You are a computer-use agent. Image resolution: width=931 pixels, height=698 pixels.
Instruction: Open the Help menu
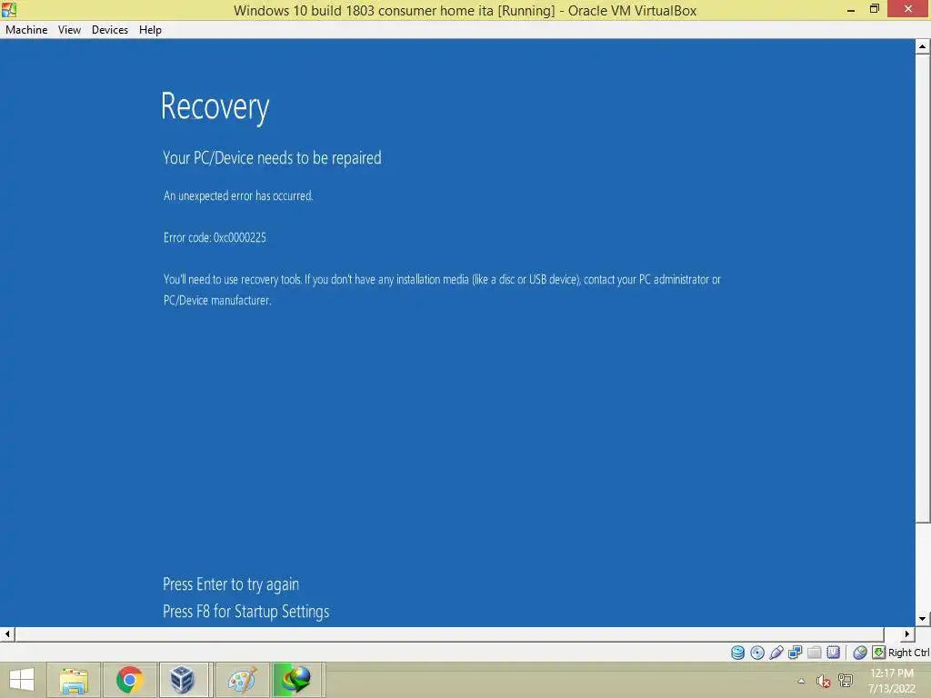point(150,30)
